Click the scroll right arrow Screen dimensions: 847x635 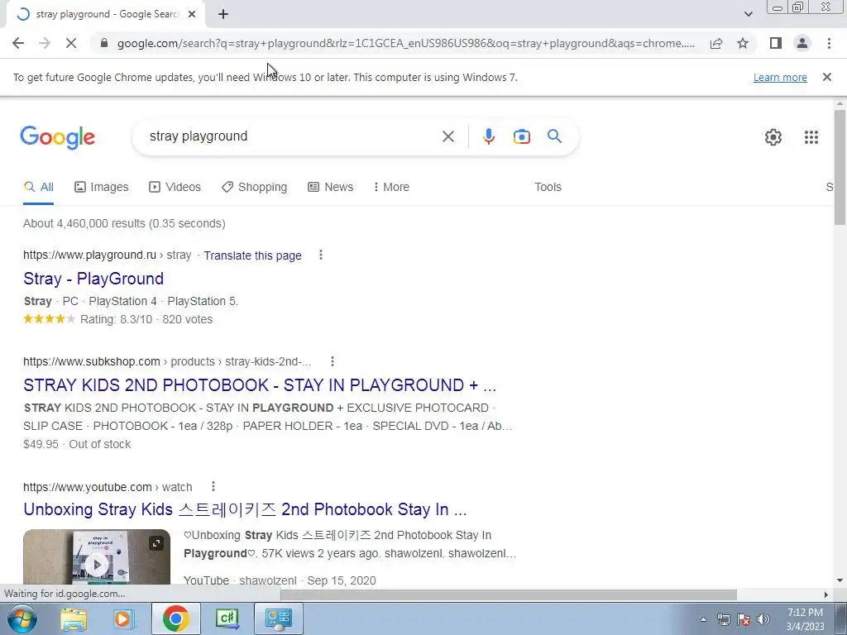[826, 594]
